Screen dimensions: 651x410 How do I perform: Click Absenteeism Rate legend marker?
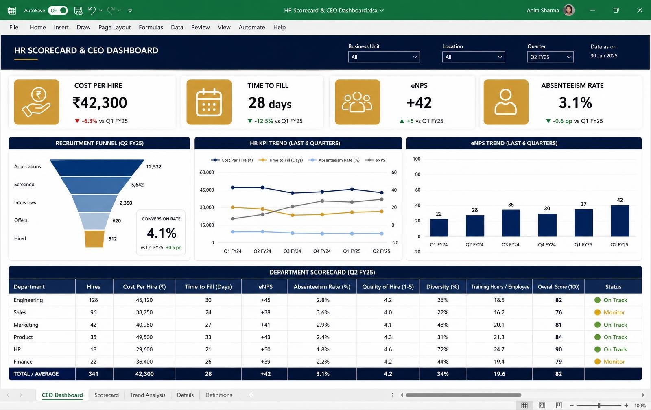[312, 160]
